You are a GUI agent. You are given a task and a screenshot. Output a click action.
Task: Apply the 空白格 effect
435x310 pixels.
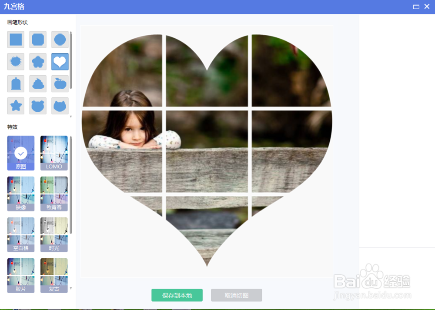[21, 235]
